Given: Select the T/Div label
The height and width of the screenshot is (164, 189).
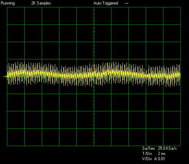Looking at the screenshot, I should (147, 154).
